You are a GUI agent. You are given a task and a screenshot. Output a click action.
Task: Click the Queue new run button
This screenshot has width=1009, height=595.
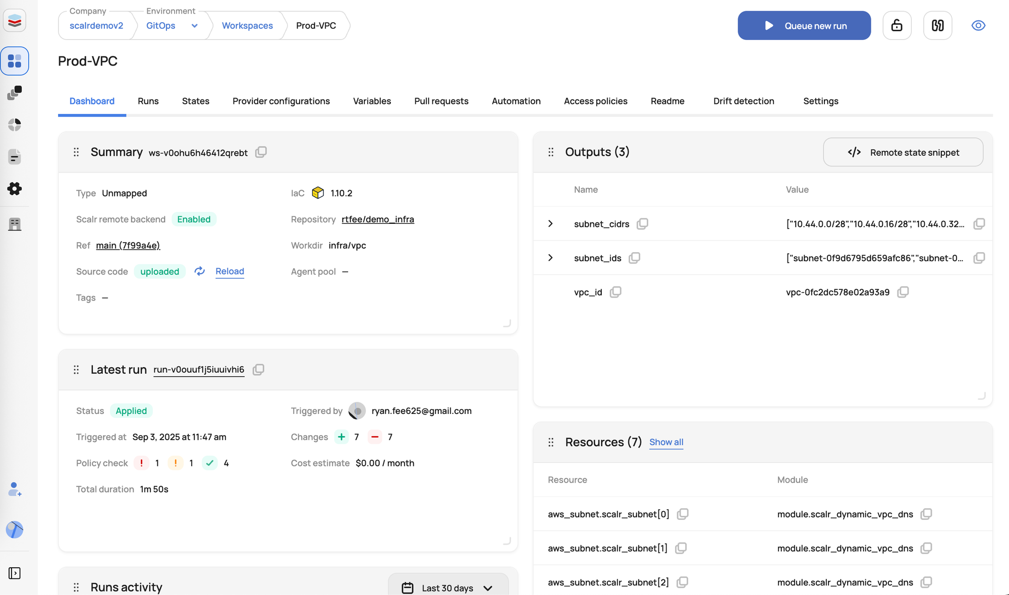tap(804, 26)
